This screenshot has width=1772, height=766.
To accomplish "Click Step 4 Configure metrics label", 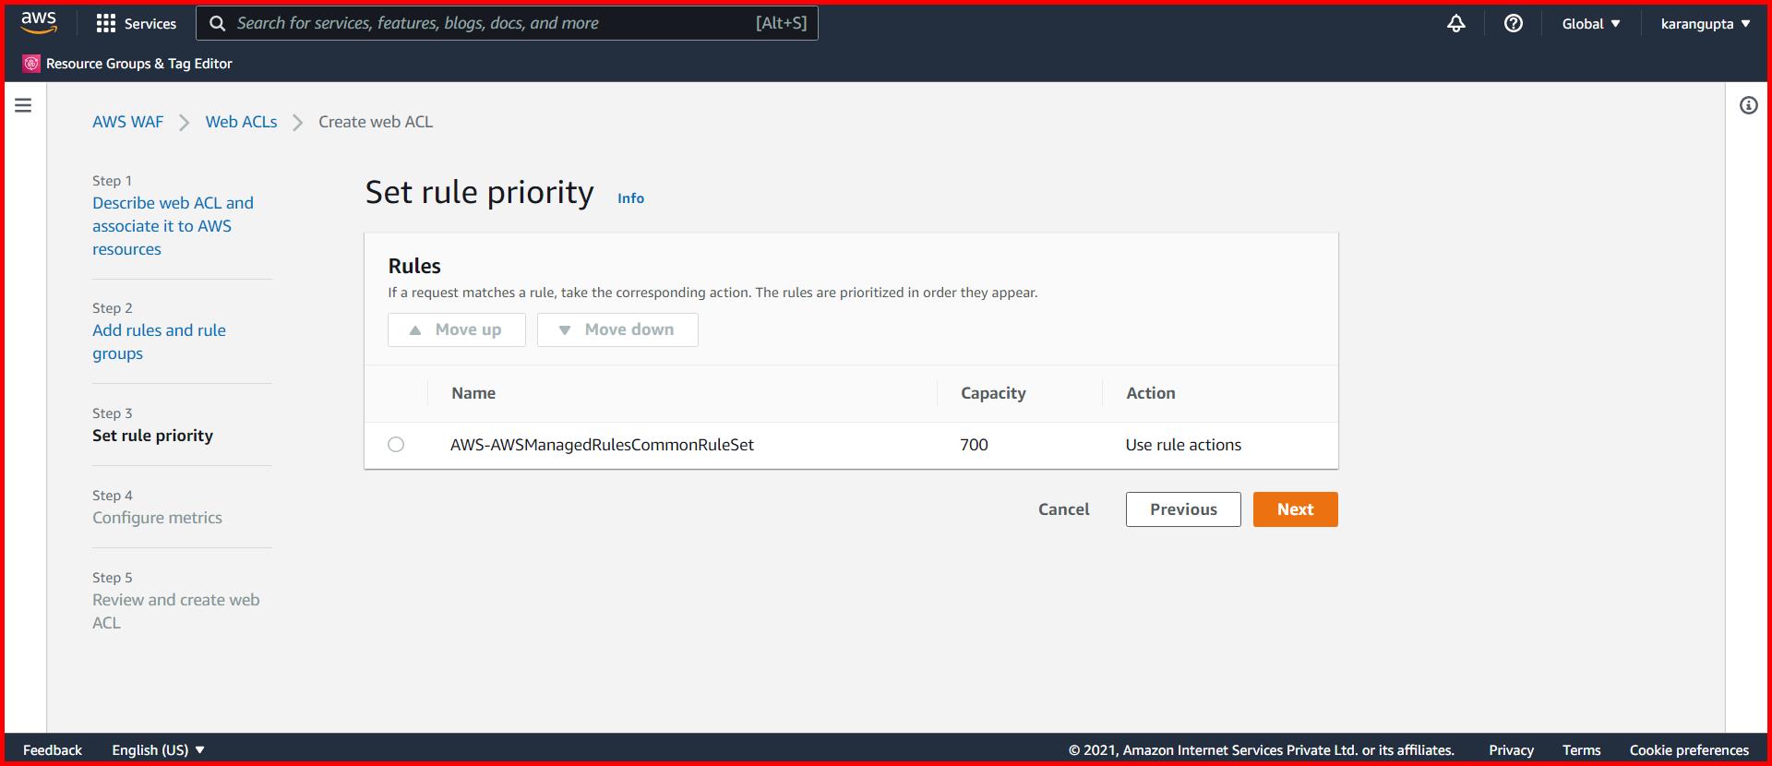I will [x=157, y=518].
